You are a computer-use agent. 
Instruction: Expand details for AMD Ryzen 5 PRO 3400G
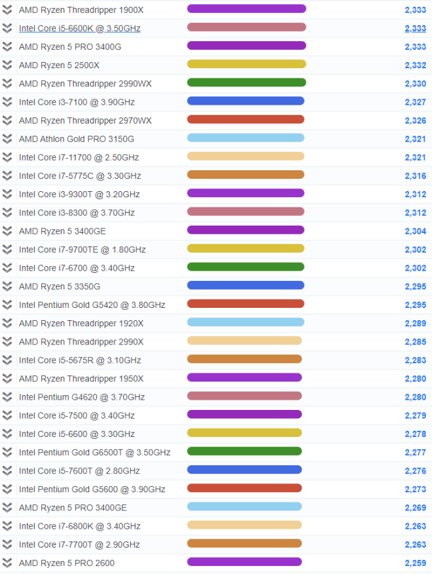(x=7, y=47)
